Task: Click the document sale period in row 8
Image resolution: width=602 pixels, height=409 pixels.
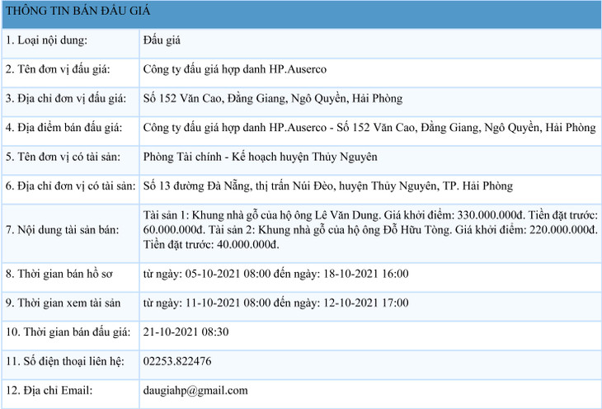Action: [x=275, y=274]
